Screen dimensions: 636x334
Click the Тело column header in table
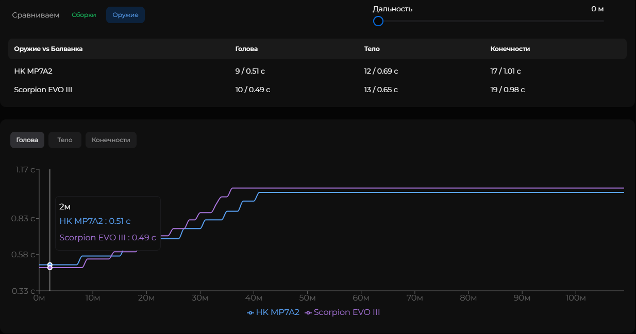tap(372, 49)
